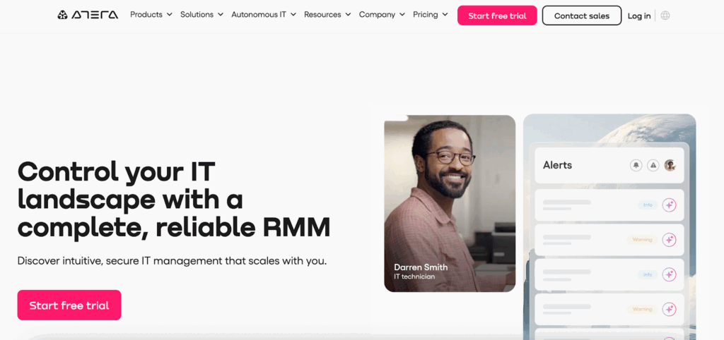Open the globe language selector
This screenshot has height=340, width=724.
coord(665,16)
